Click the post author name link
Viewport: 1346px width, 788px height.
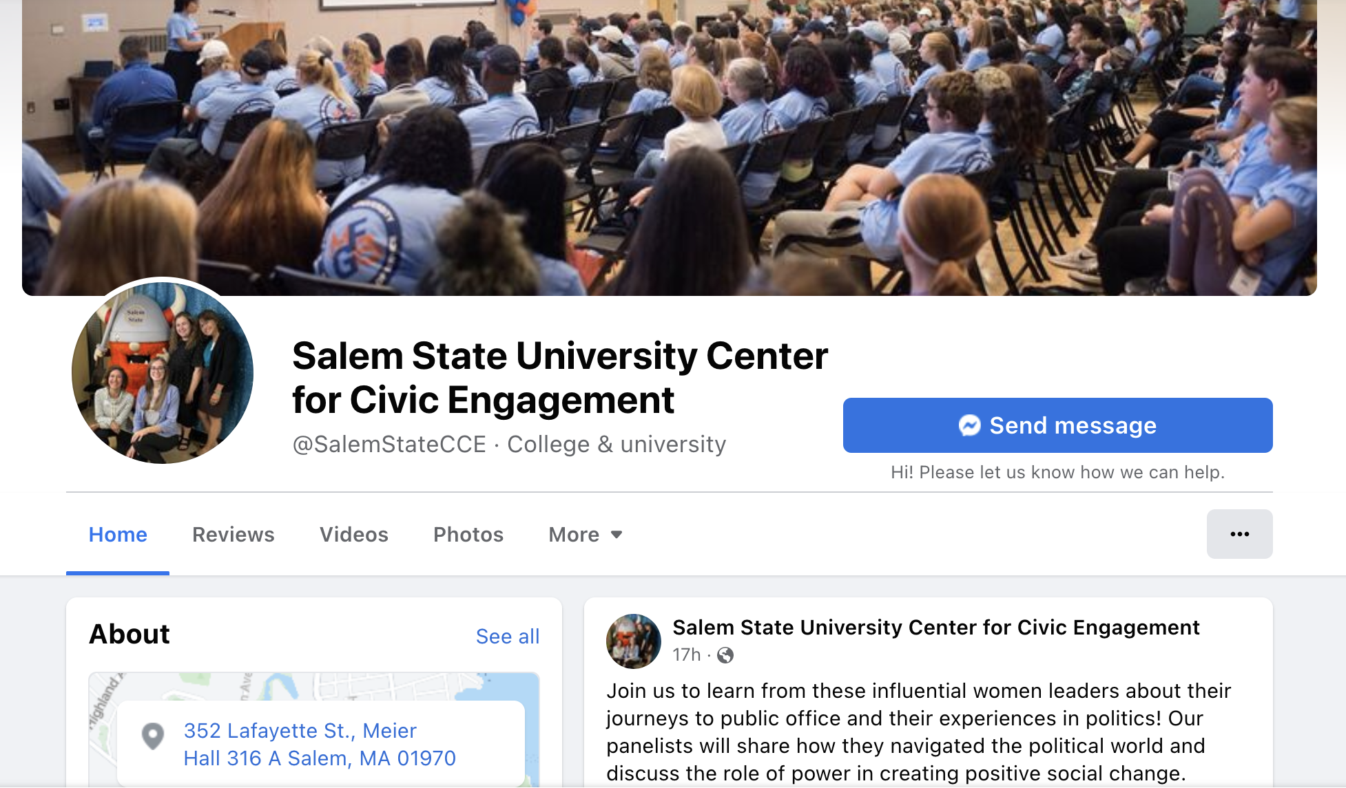[935, 628]
